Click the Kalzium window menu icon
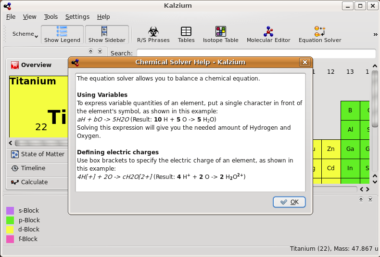 coord(8,6)
